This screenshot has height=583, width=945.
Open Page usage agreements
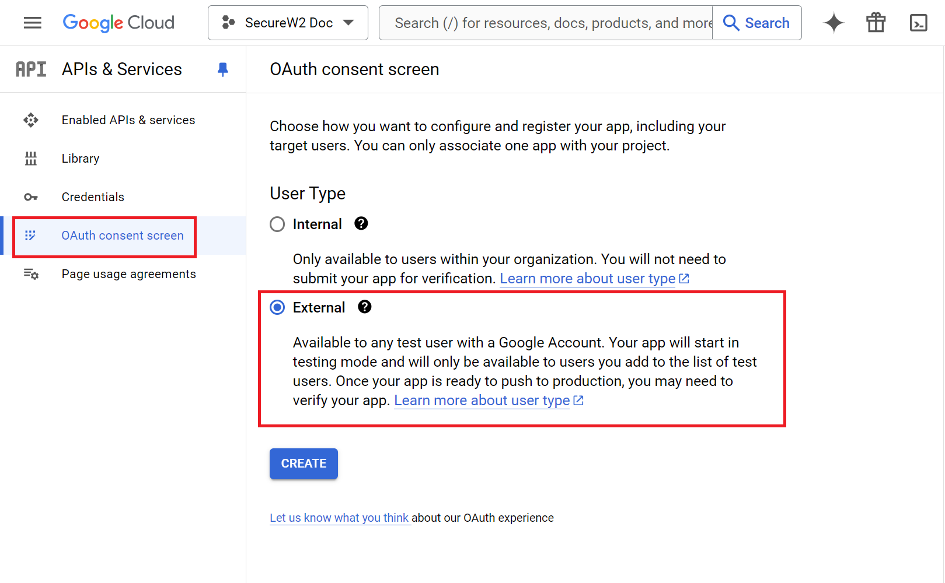pyautogui.click(x=128, y=274)
